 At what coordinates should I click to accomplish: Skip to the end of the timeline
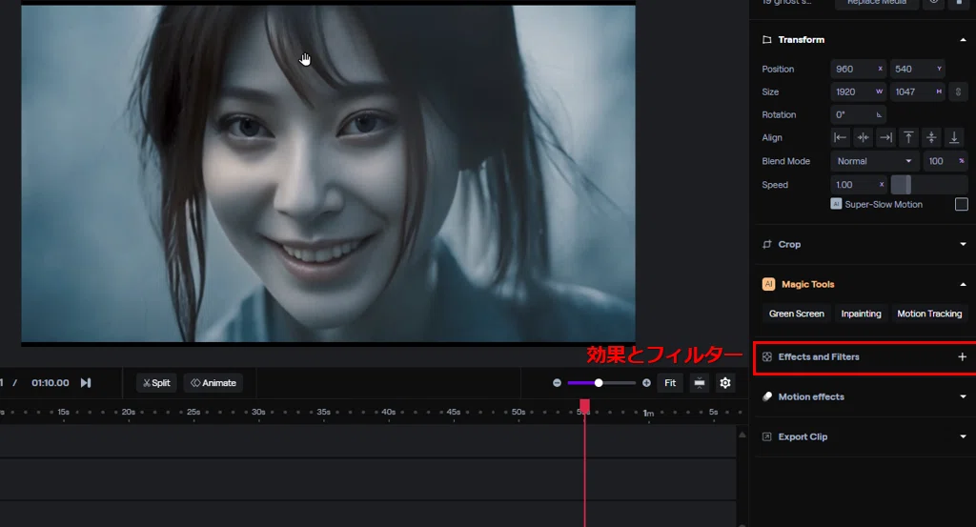coord(86,383)
